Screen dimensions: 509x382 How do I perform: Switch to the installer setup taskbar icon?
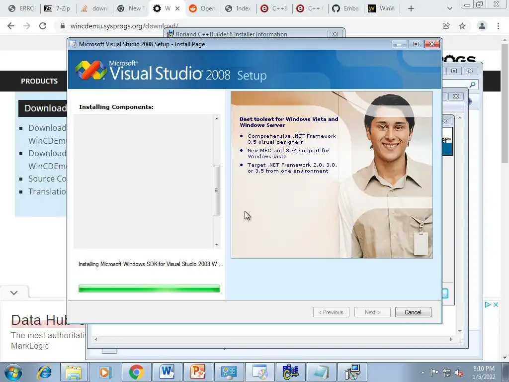coord(352,372)
